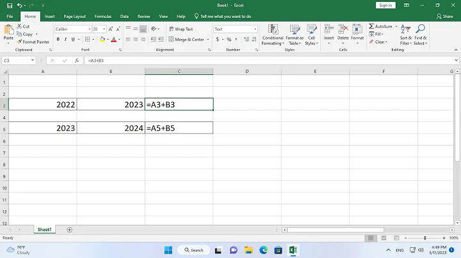The height and width of the screenshot is (258, 461).
Task: Click the Copy button
Action: point(25,34)
